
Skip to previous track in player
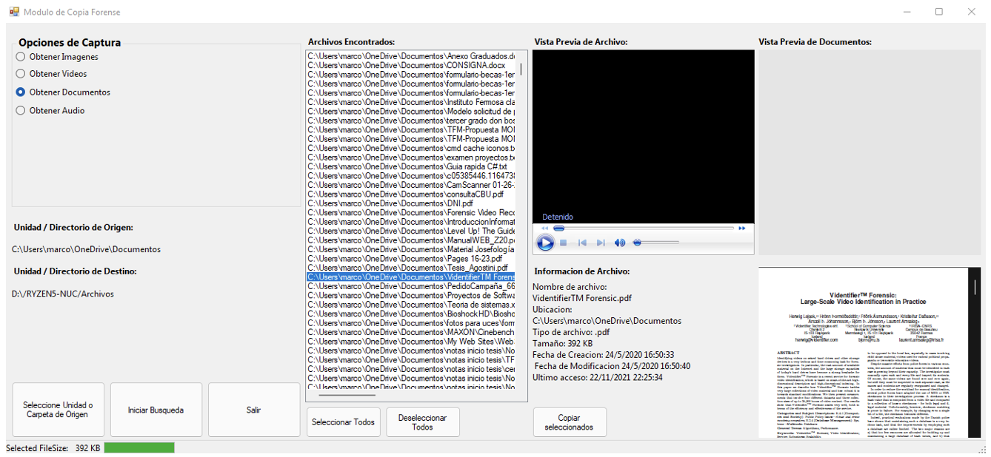coord(583,243)
